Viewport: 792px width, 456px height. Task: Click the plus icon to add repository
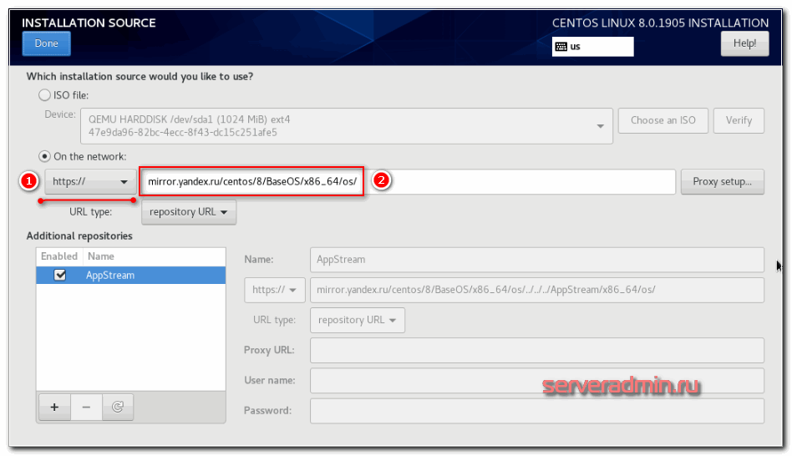[x=54, y=407]
